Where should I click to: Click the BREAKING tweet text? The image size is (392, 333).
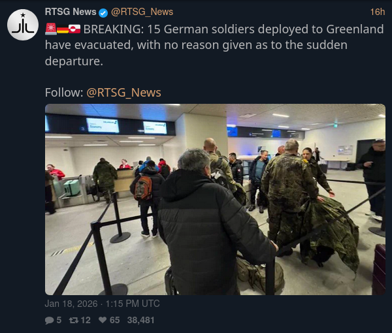(x=214, y=45)
